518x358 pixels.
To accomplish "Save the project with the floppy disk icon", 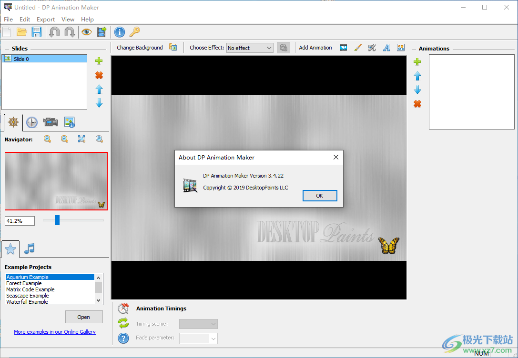I will click(36, 32).
